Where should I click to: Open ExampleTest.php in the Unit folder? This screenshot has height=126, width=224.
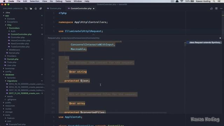tap(17, 125)
